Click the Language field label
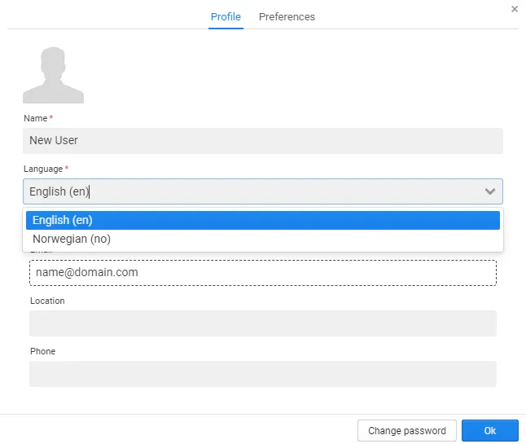Screen dimensions: 526x444 [42, 169]
